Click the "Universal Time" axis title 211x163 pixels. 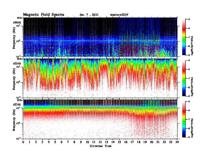pyautogui.click(x=100, y=146)
